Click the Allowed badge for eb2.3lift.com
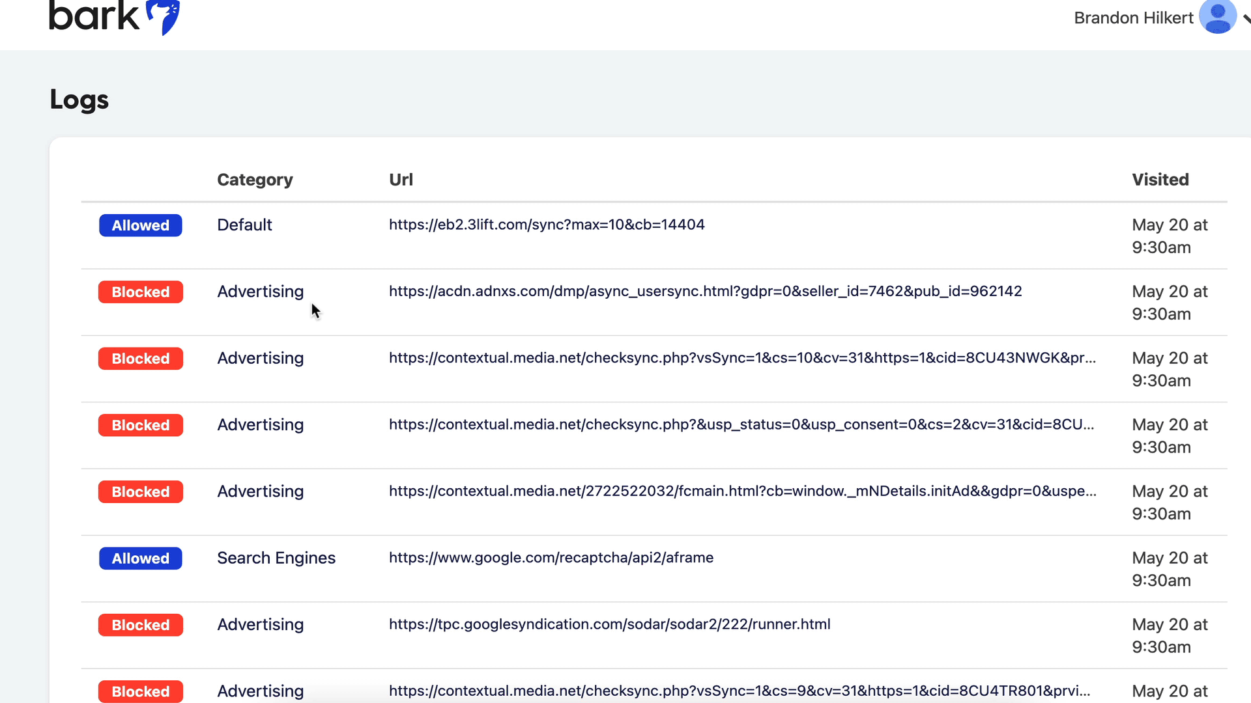Viewport: 1251px width, 703px height. click(140, 225)
